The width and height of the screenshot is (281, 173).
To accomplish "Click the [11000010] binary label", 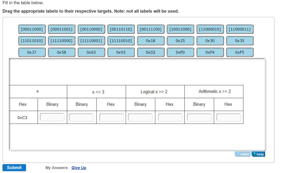I will click(210, 29).
